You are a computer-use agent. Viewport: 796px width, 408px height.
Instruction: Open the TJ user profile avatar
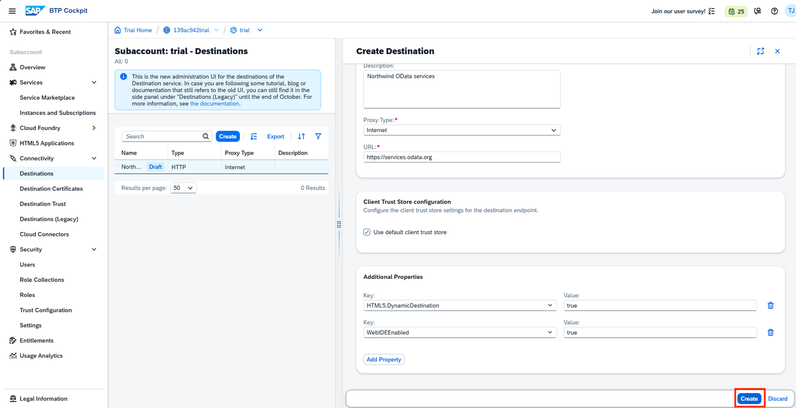click(790, 11)
